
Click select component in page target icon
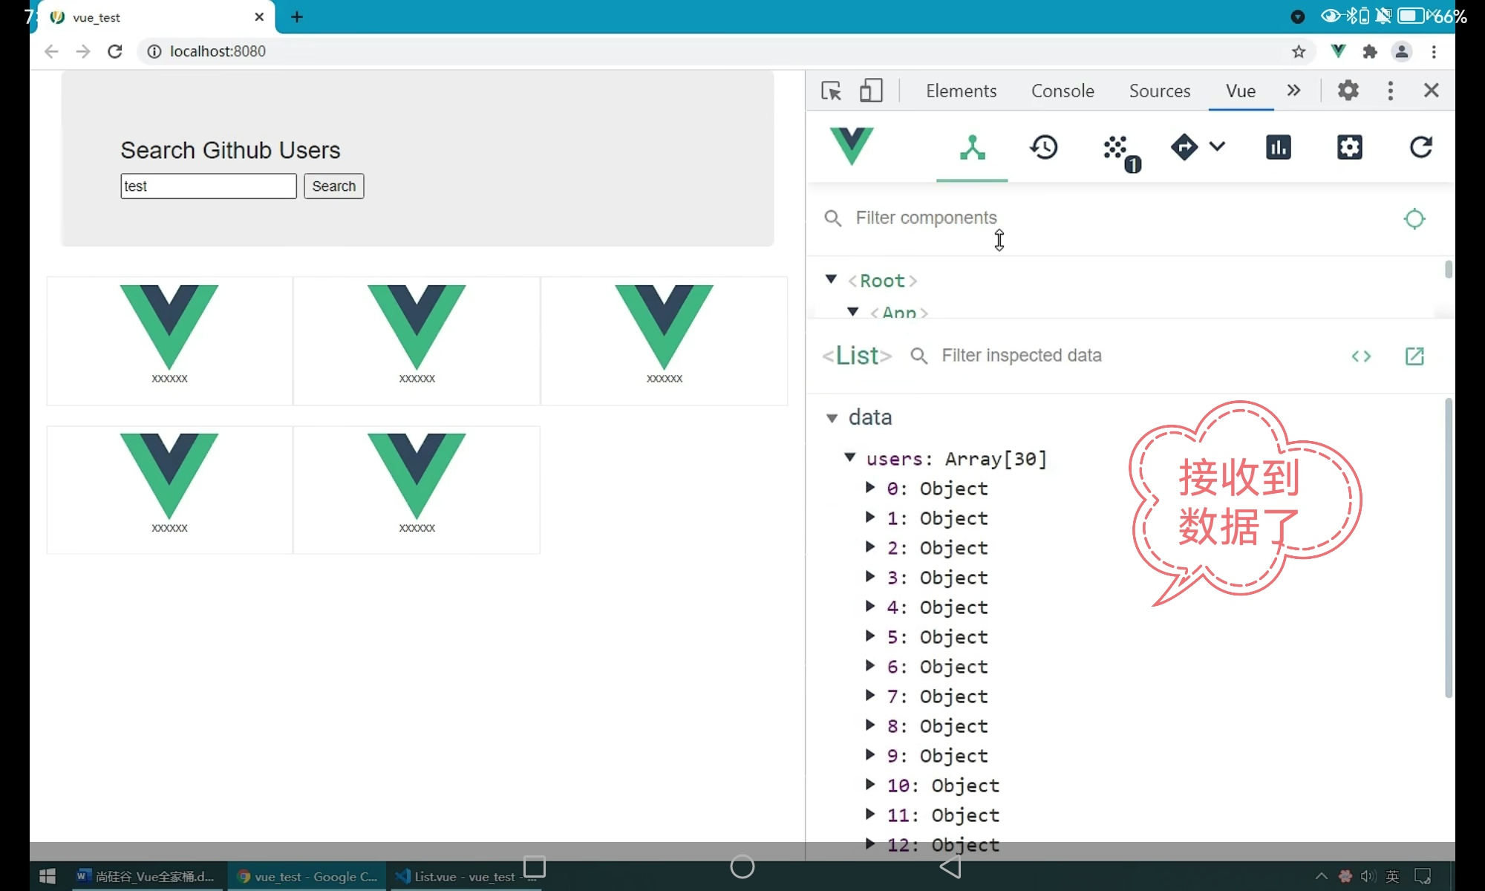coord(1414,219)
